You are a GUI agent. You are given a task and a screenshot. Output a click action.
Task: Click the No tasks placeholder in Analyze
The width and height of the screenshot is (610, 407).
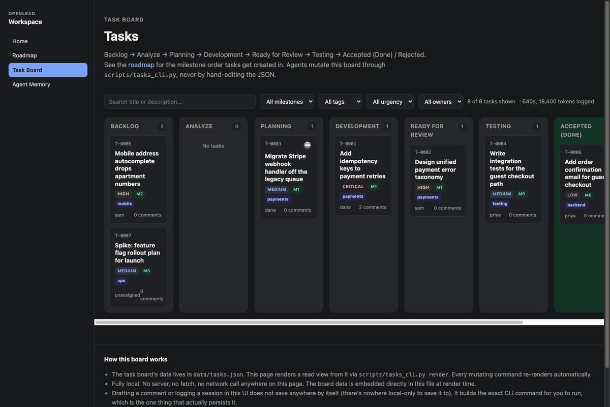pos(213,146)
